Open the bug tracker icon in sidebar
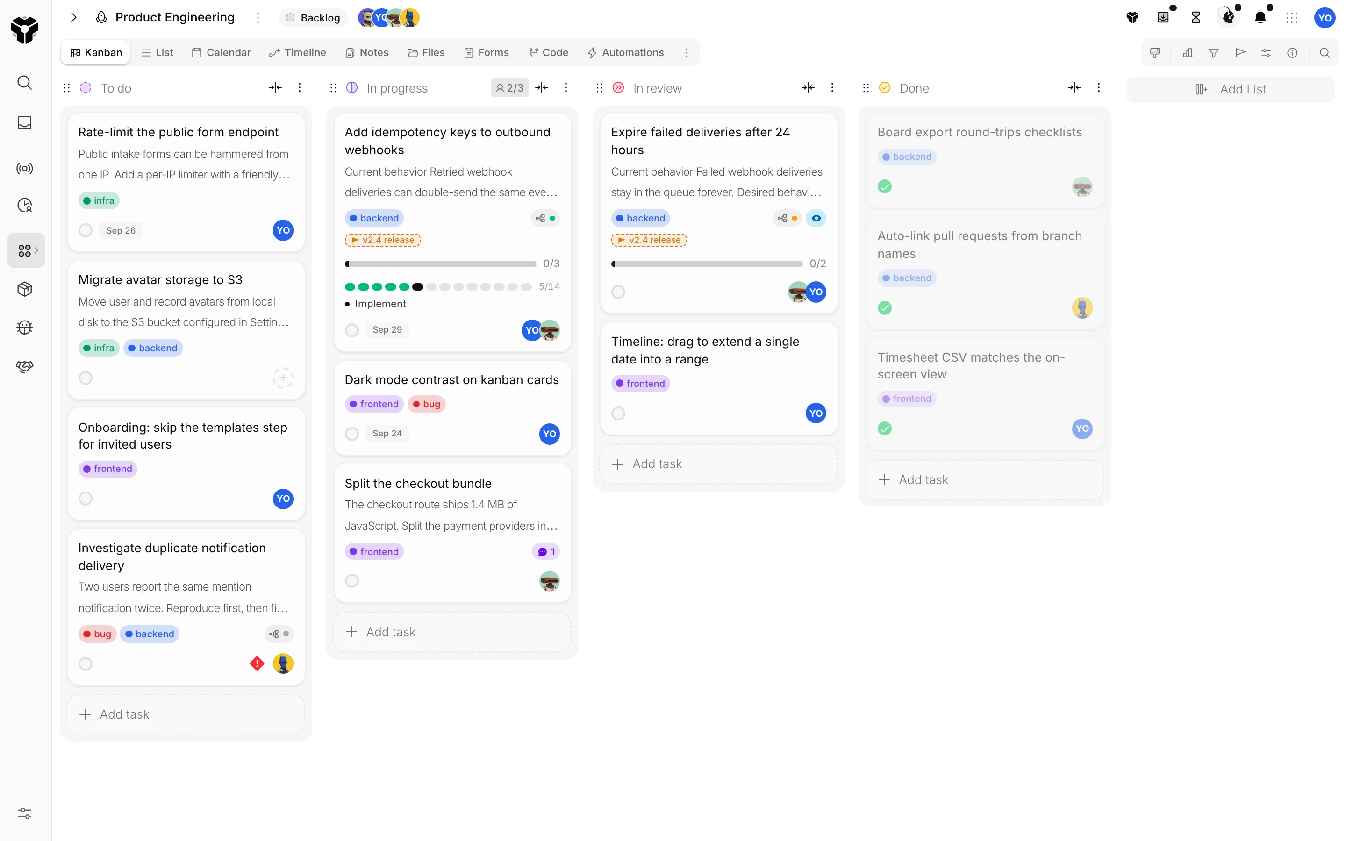This screenshot has width=1346, height=841. coord(24,327)
